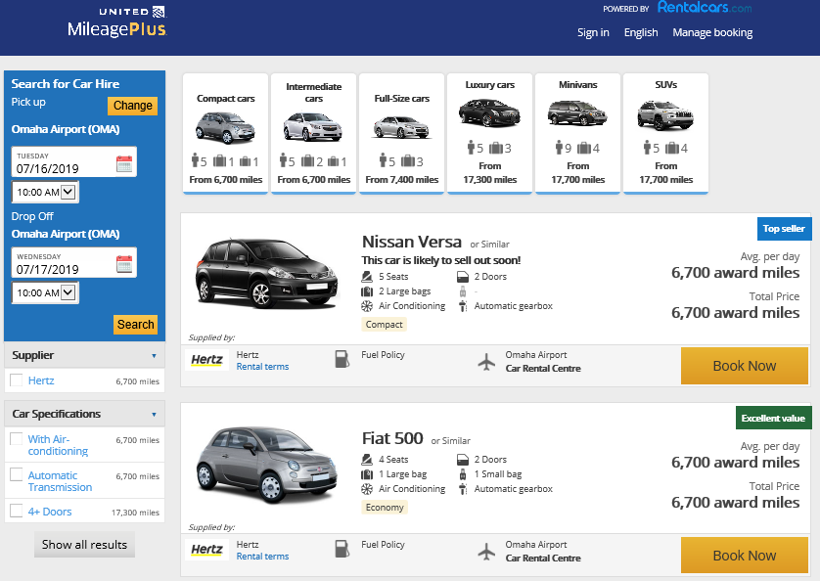Click Sign in link
Viewport: 820px width, 581px height.
(593, 32)
